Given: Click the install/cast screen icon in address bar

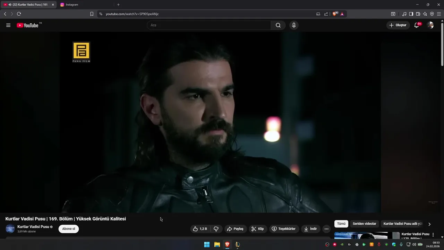Looking at the screenshot, I should (318, 14).
